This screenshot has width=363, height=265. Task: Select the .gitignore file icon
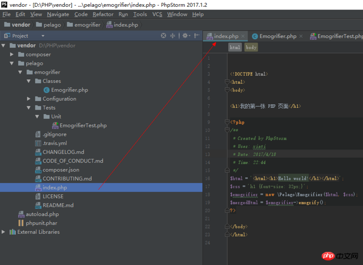point(38,134)
